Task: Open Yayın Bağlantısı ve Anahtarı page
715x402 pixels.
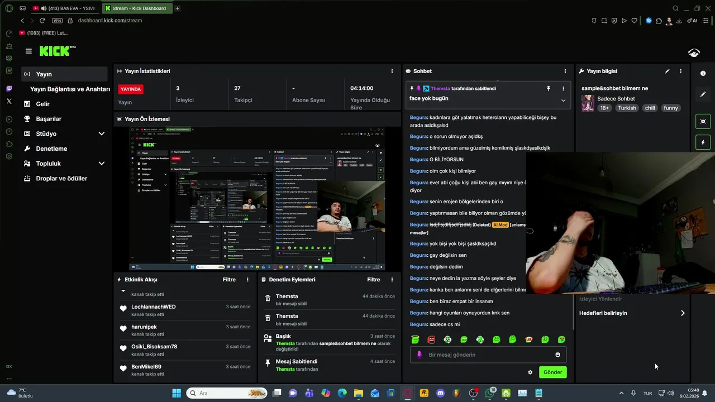Action: point(70,89)
